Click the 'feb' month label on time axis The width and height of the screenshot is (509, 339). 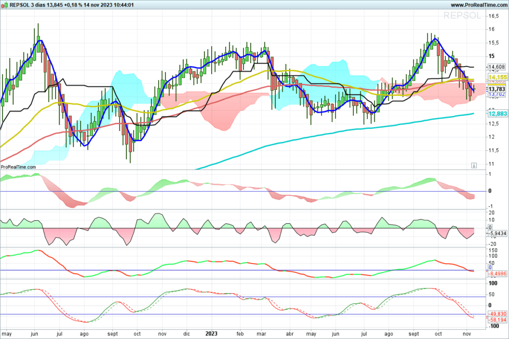click(240, 334)
